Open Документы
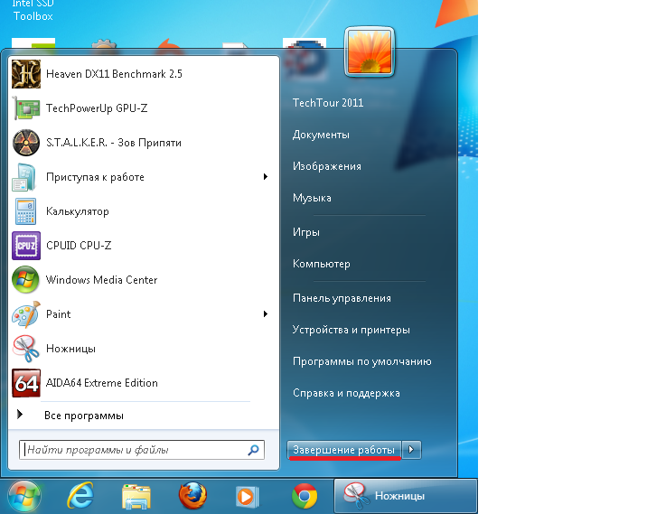Image resolution: width=647 pixels, height=514 pixels. pyautogui.click(x=321, y=135)
